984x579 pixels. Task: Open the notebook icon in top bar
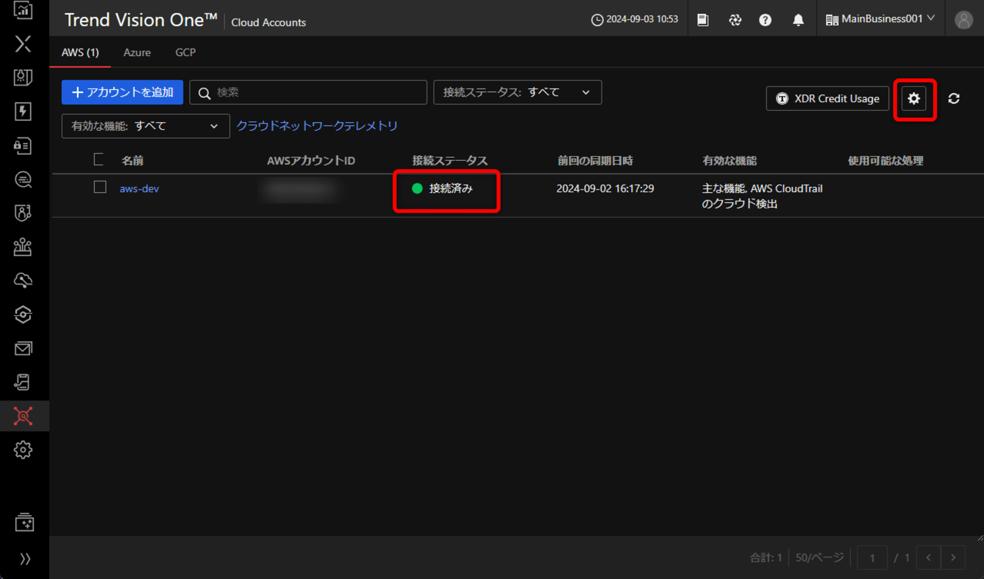pyautogui.click(x=703, y=20)
